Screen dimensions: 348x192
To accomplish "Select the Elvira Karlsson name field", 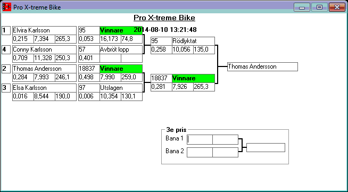I will click(44, 31).
